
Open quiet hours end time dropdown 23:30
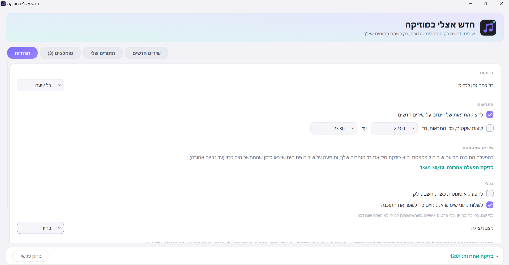(334, 128)
